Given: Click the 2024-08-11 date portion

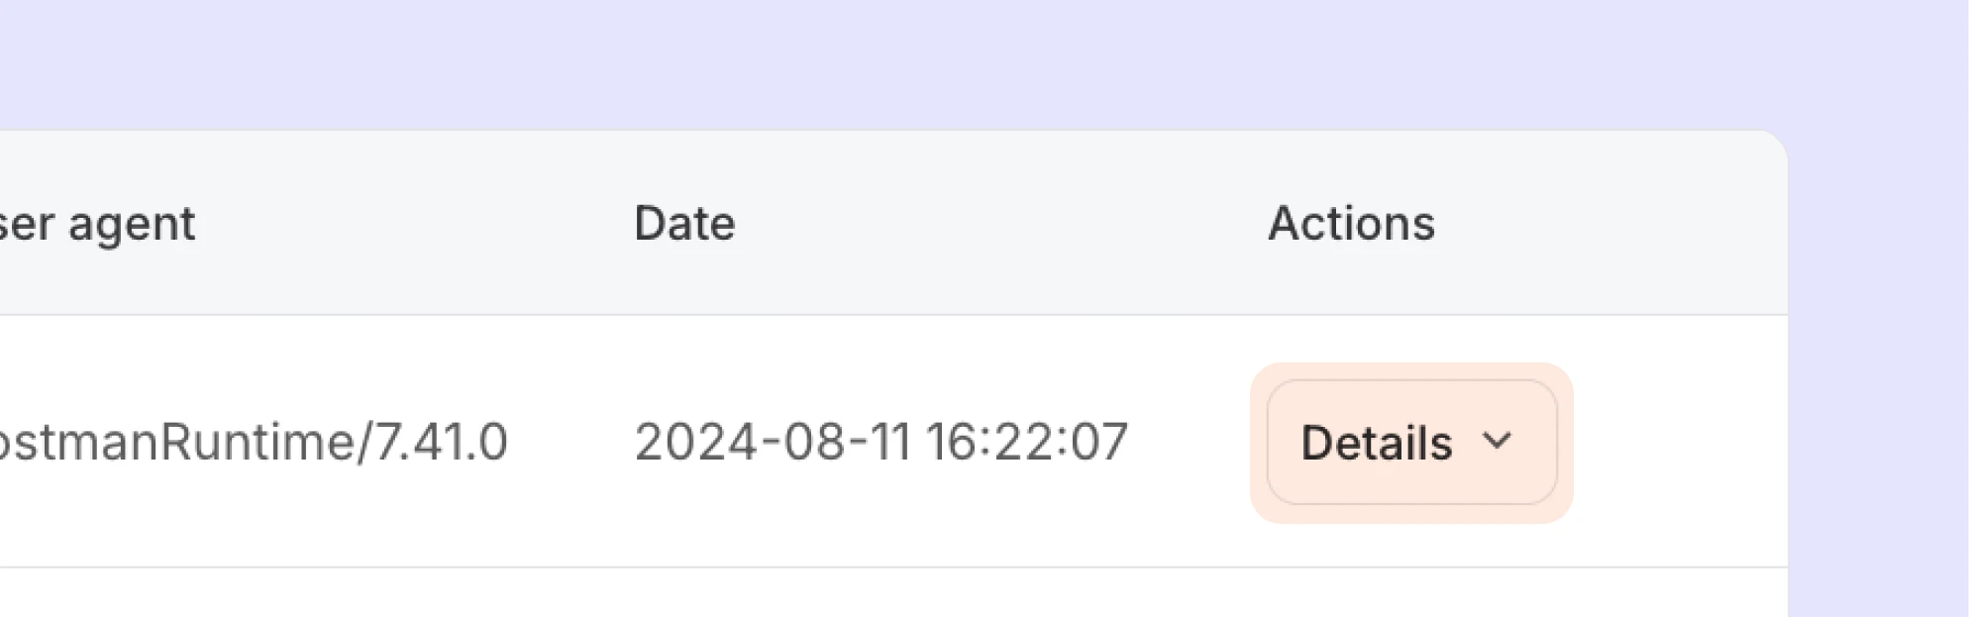Looking at the screenshot, I should pyautogui.click(x=772, y=442).
